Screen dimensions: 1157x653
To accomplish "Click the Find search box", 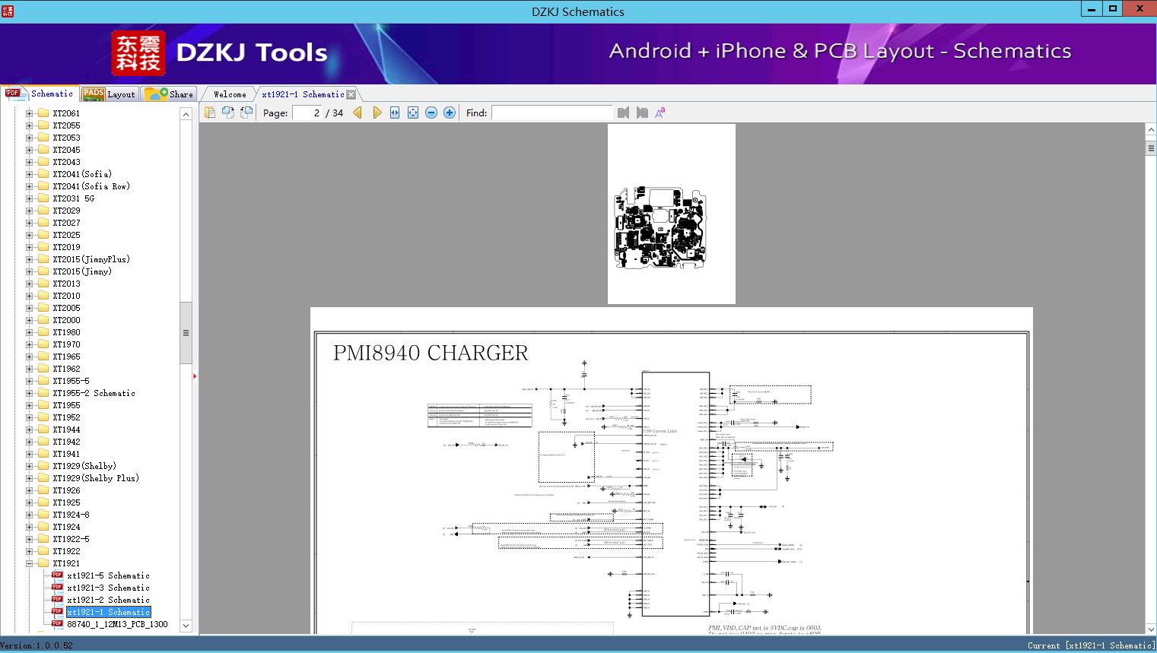I will (551, 113).
